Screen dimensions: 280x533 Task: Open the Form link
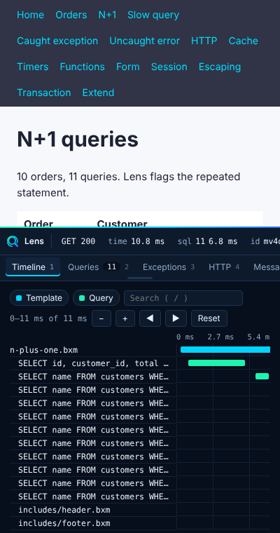coord(128,67)
